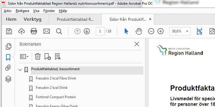Open the layers panel icon
This screenshot has width=215, height=107.
[x=8, y=79]
